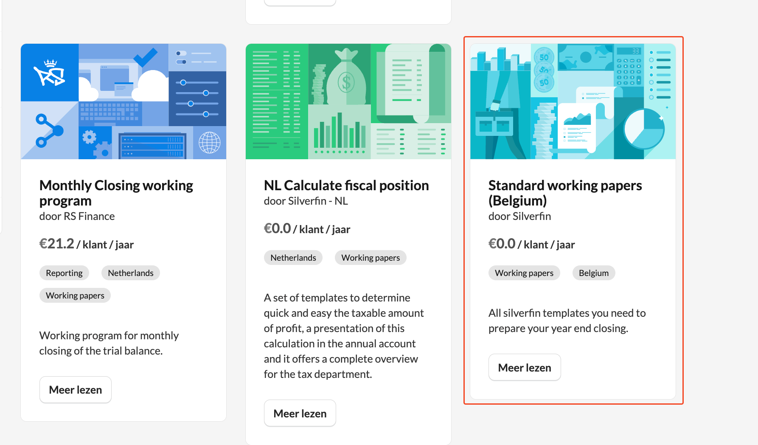Viewport: 758px width, 445px height.
Task: Select the Belgium tag
Action: point(593,273)
